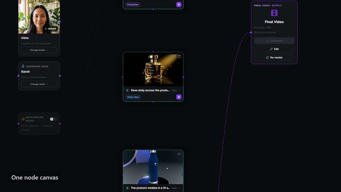The image size is (341, 192).
Task: Click the purple arrow button on scene 2
Action: click(x=179, y=97)
